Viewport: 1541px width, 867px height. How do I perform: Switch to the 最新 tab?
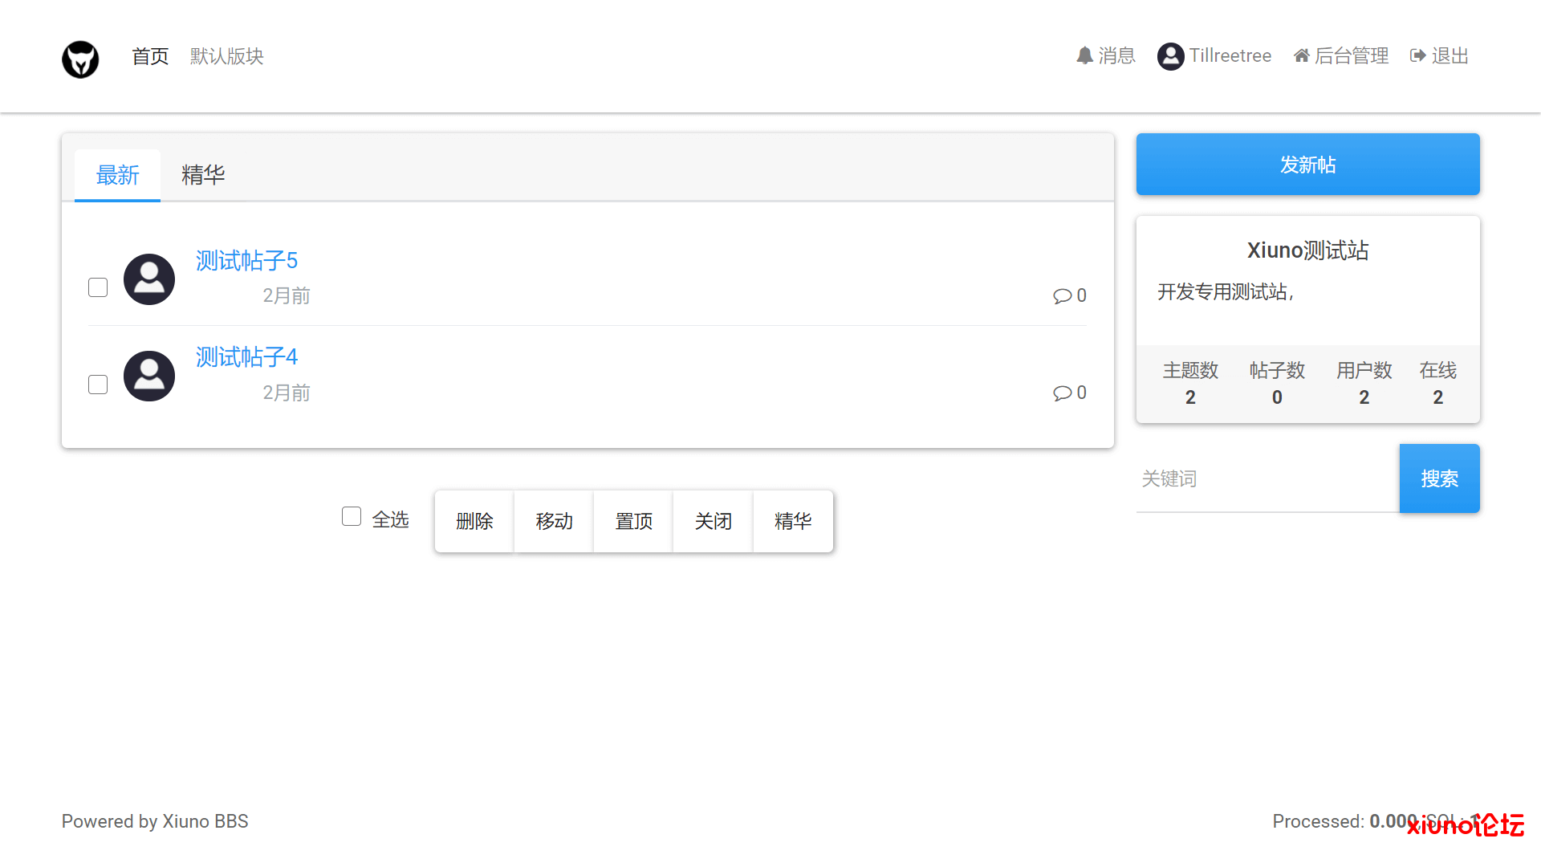pos(117,175)
